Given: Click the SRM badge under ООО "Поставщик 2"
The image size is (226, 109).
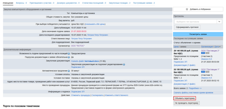Looking at the screenshot, I should coord(203,53).
